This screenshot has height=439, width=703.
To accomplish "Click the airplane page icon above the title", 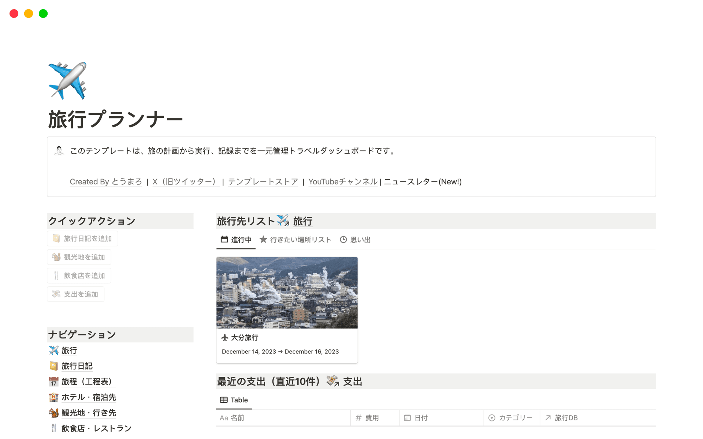I will click(x=67, y=81).
